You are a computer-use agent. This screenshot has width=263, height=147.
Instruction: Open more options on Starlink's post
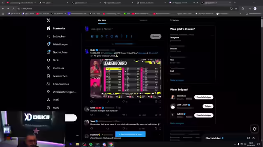click(160, 134)
